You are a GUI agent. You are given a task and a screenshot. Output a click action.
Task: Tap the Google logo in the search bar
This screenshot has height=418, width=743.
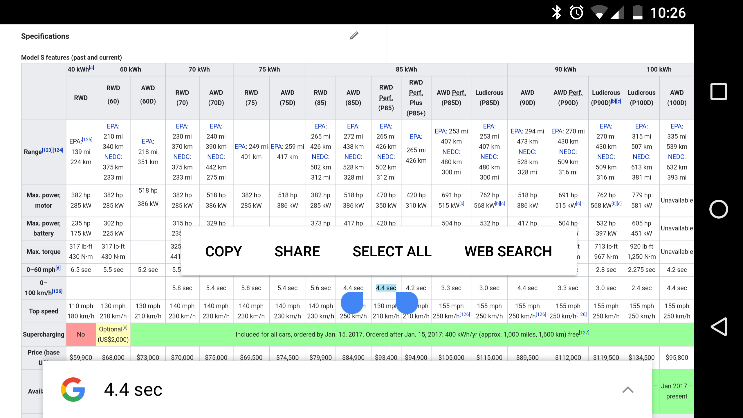[x=73, y=390]
